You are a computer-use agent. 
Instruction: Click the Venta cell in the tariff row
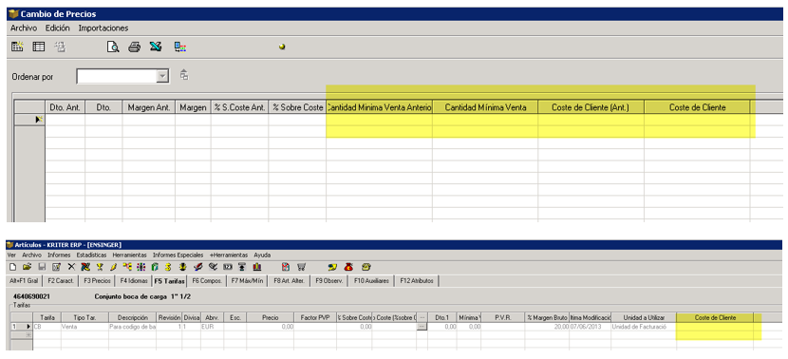84,327
